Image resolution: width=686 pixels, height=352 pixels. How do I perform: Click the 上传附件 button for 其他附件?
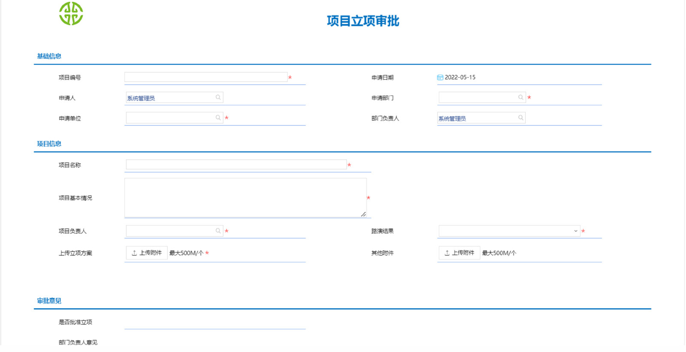459,253
